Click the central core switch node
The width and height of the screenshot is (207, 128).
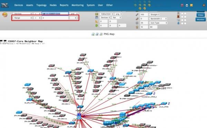tap(79, 116)
